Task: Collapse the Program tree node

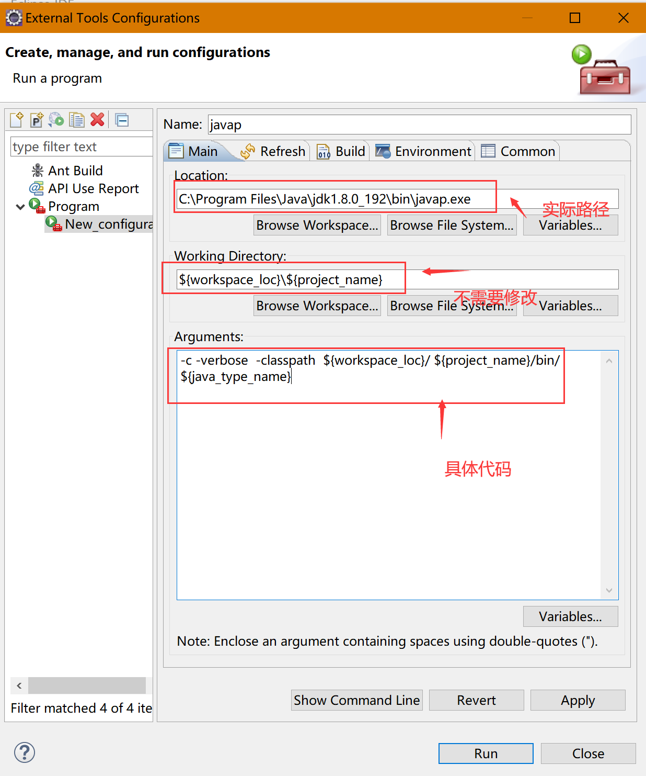Action: pyautogui.click(x=20, y=207)
